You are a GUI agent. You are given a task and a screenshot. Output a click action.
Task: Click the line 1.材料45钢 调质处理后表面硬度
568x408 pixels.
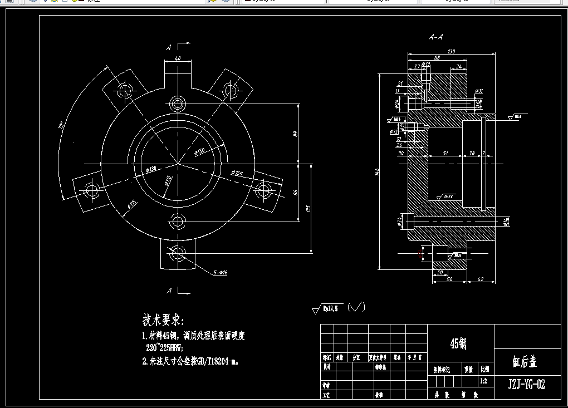(193, 336)
